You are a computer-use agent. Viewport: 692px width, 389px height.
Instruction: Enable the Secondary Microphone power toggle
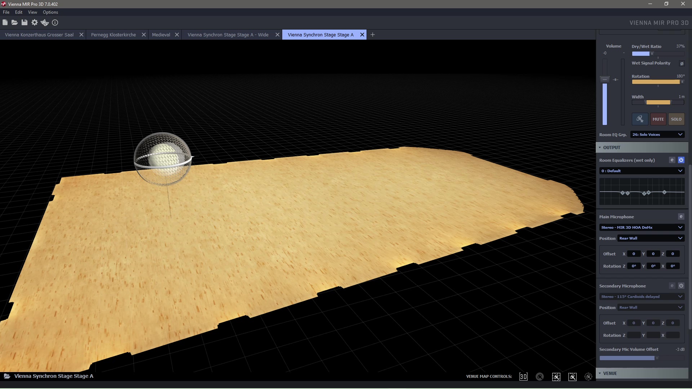(681, 286)
